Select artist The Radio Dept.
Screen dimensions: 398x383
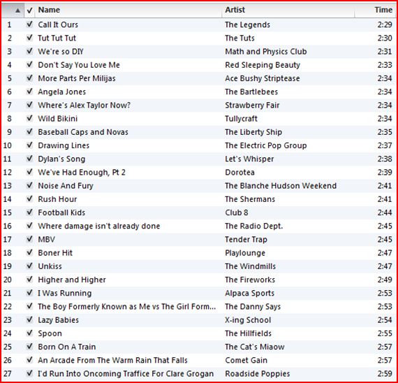click(254, 226)
